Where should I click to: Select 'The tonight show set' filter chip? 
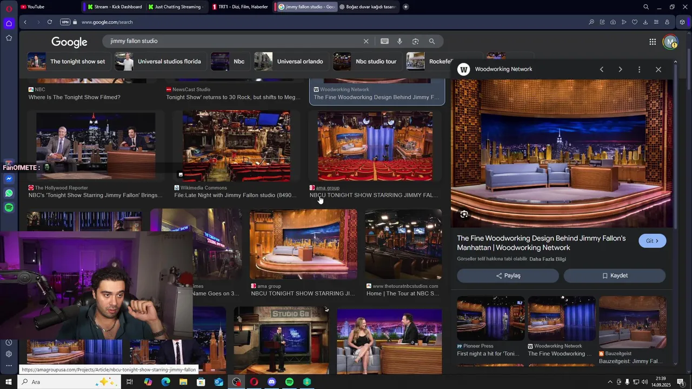click(69, 62)
